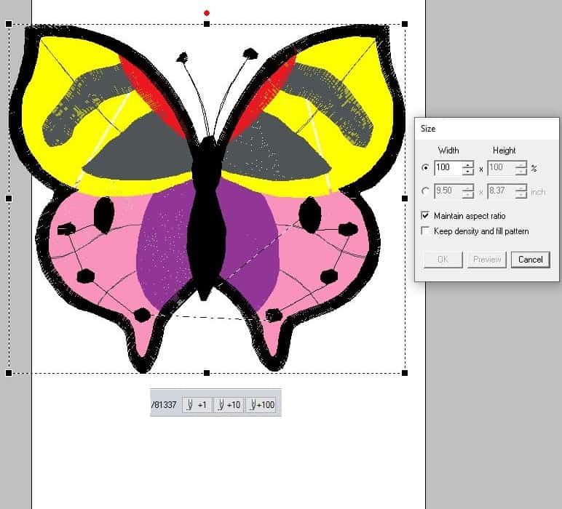Click the height inch up arrow next to 8.37
This screenshot has width=562, height=509.
click(521, 188)
